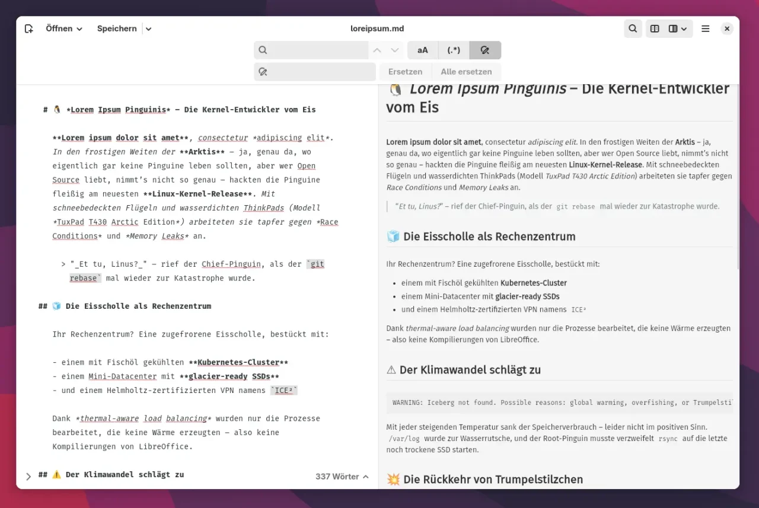
Task: Click the Speichern button
Action: [x=117, y=28]
